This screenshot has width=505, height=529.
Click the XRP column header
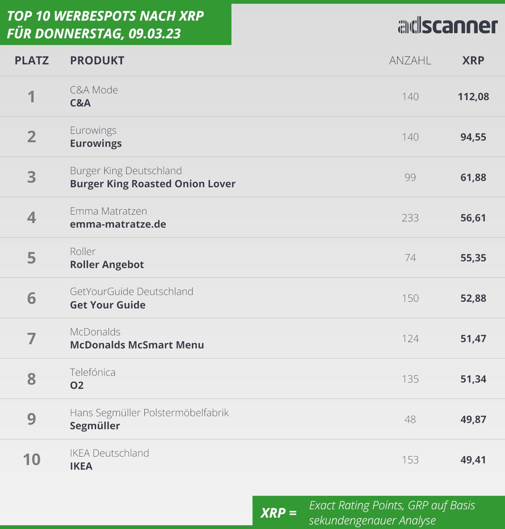coord(473,61)
